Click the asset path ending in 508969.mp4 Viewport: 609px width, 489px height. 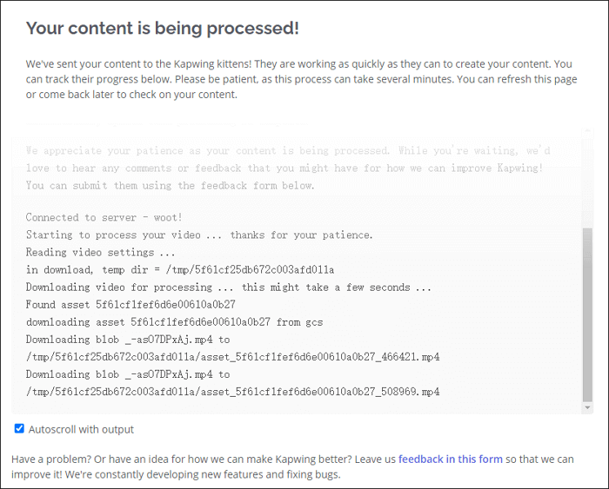coord(232,392)
